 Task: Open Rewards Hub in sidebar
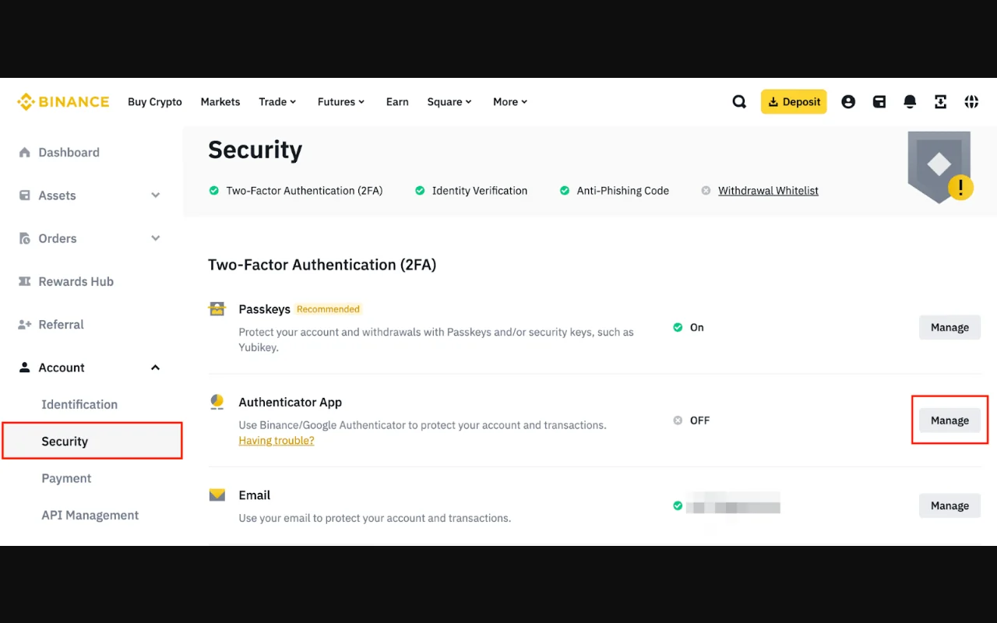point(76,281)
